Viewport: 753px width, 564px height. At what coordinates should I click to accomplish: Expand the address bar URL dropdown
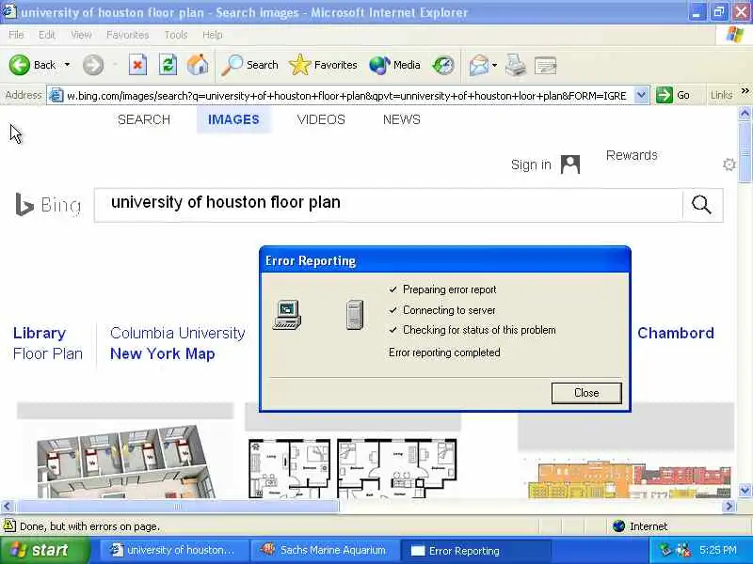pos(641,96)
